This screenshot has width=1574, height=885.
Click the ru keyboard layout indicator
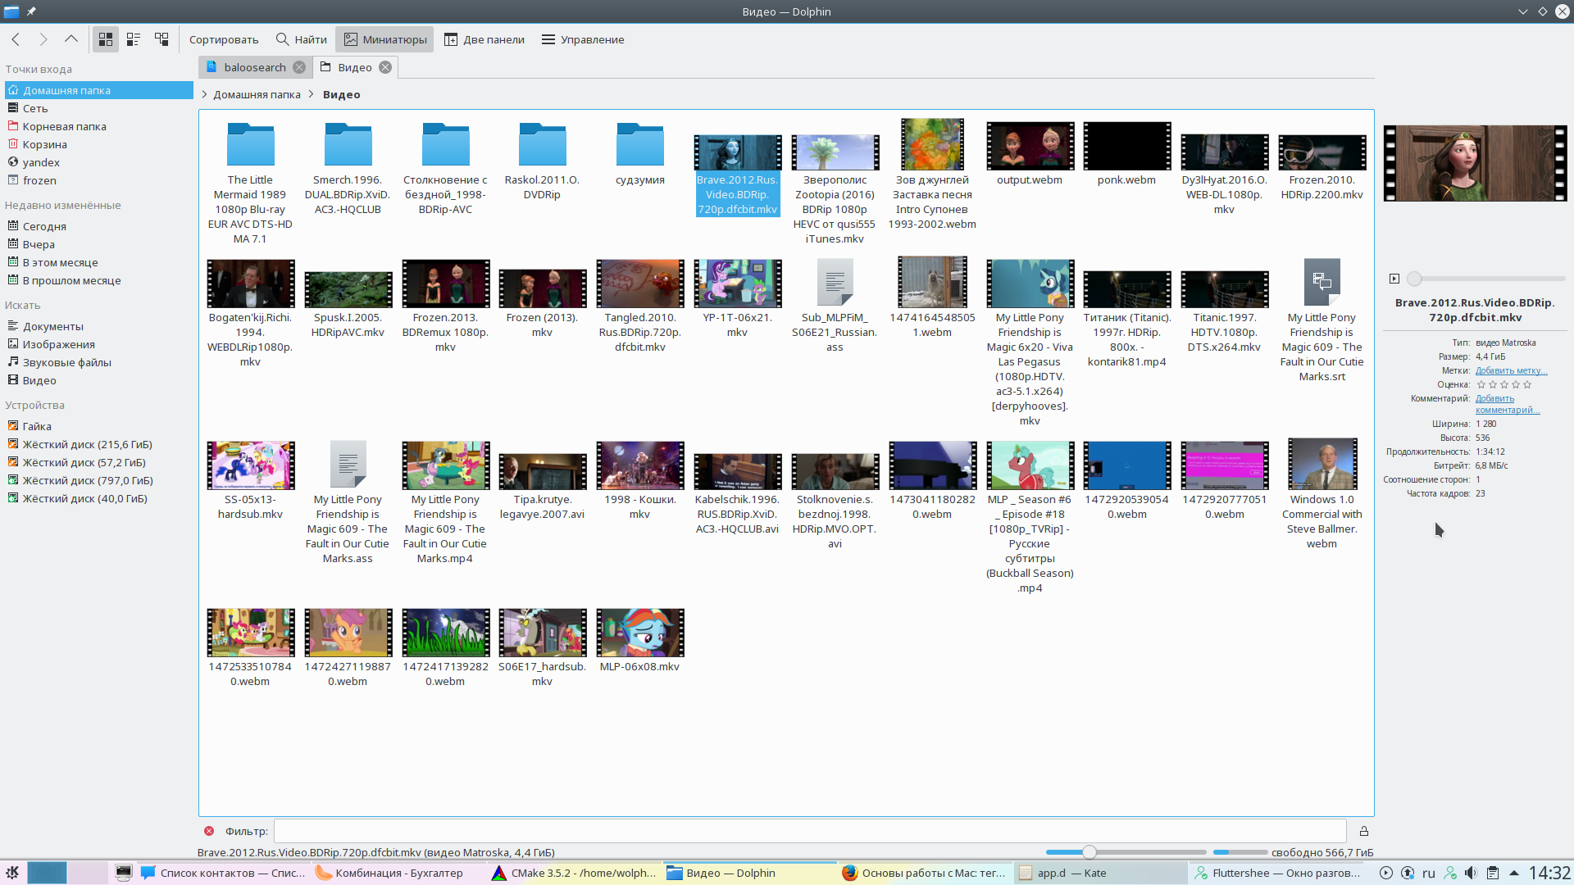[x=1428, y=873]
